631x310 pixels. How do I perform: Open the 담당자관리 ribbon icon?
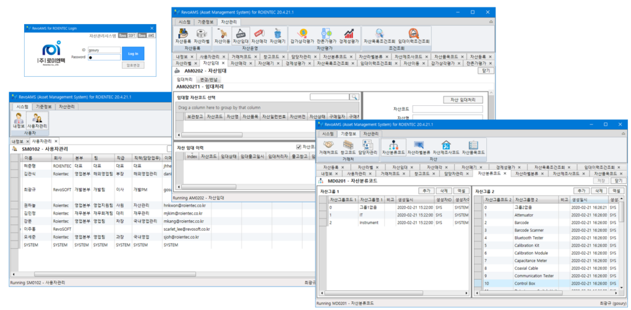click(367, 147)
